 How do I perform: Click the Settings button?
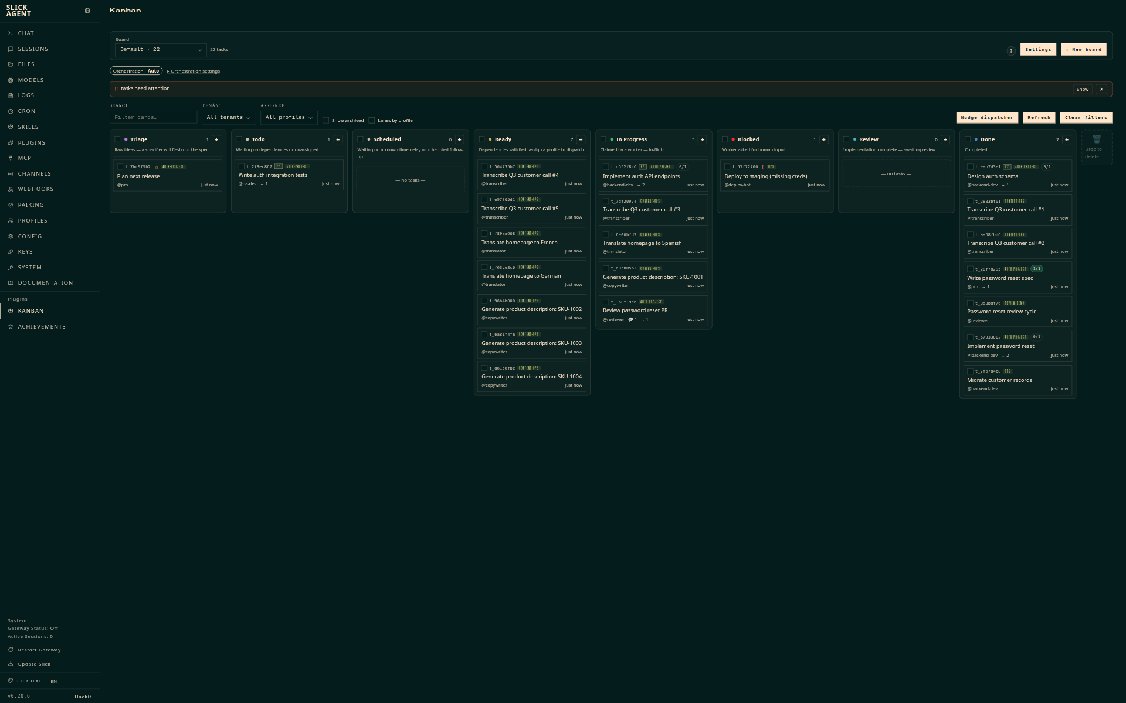(x=1038, y=50)
